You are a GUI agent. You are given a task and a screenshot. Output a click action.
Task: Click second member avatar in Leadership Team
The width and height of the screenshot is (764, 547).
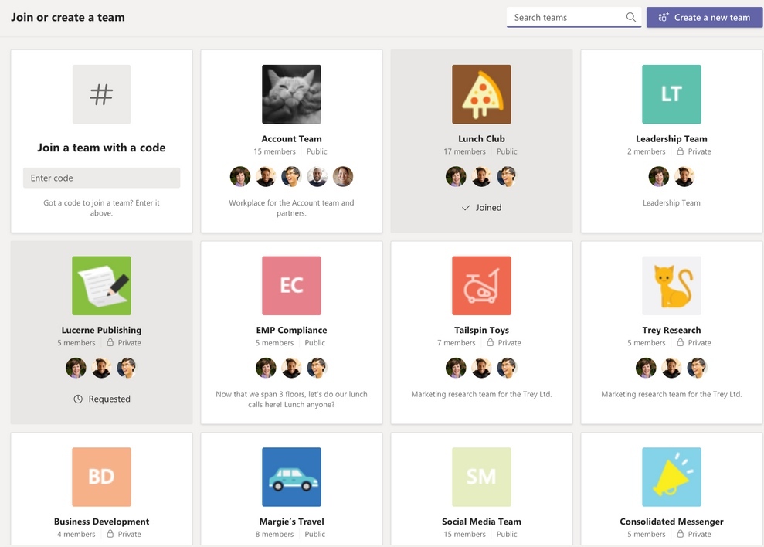684,176
